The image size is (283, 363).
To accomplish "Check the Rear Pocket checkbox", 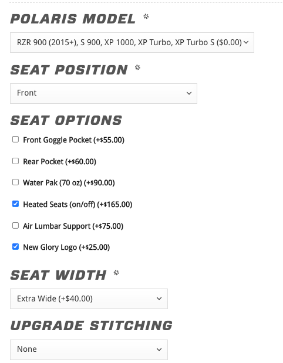I will 15,161.
